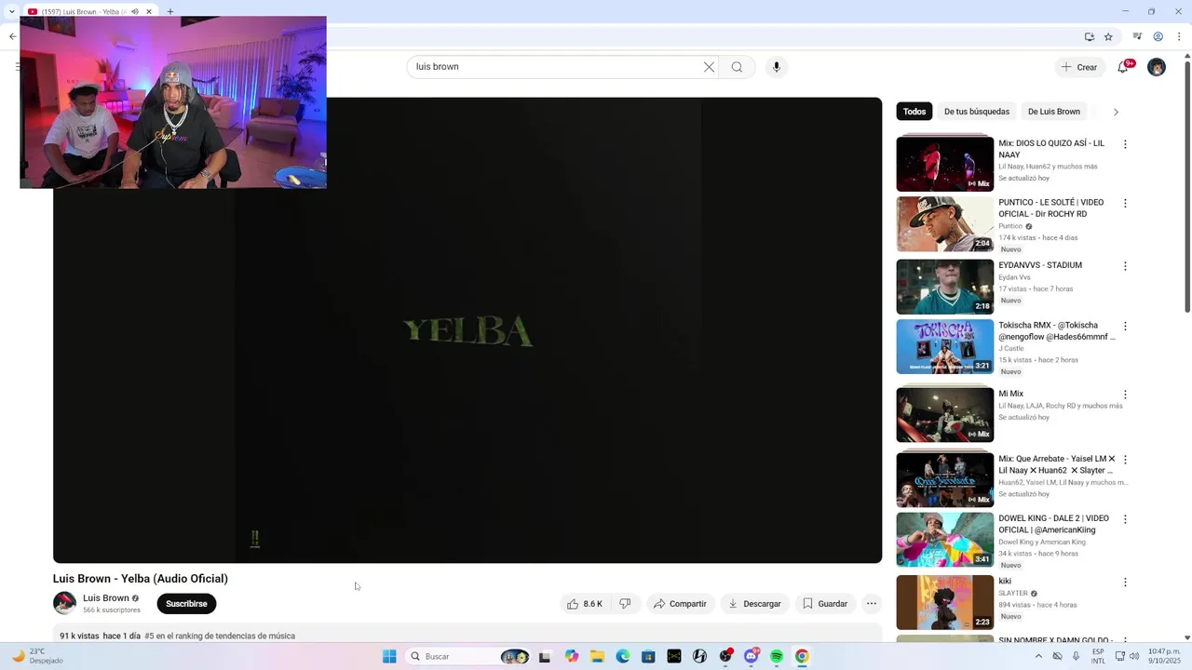Select the 'De Luis Brown' chip
This screenshot has width=1192, height=670.
pyautogui.click(x=1054, y=112)
